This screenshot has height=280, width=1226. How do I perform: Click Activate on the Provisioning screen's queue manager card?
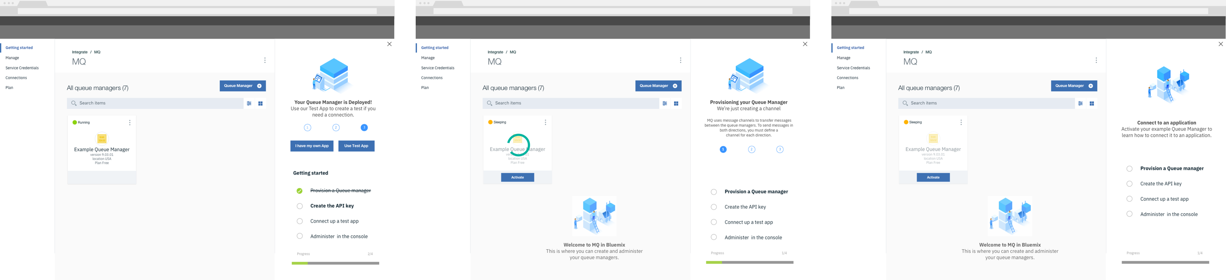pyautogui.click(x=517, y=177)
